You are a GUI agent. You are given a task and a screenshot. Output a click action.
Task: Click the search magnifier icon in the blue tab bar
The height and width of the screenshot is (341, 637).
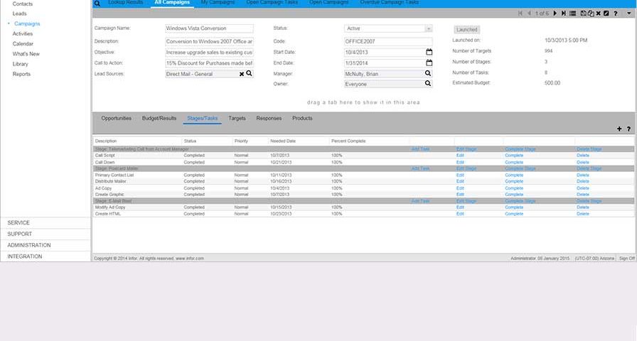point(97,4)
